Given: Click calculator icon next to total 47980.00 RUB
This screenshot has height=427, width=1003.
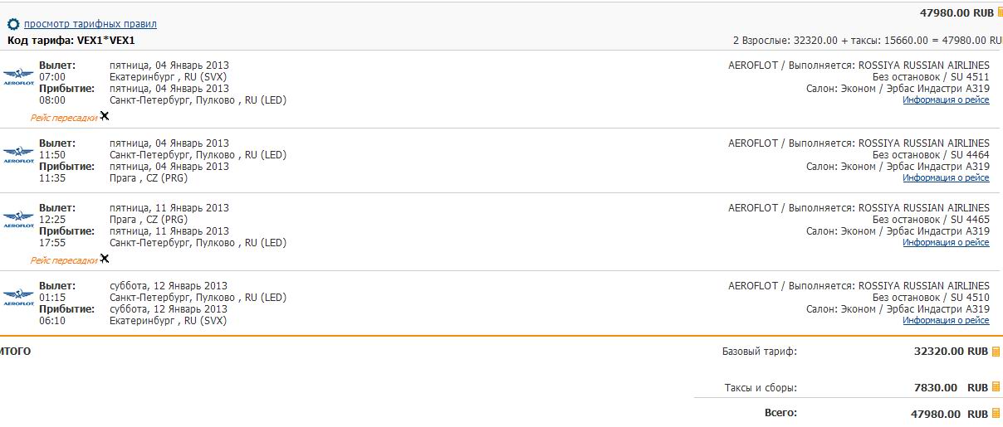Looking at the screenshot, I should pyautogui.click(x=996, y=413).
